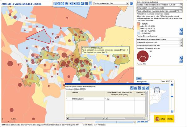Click upper person icon beside the color legend

181,29
